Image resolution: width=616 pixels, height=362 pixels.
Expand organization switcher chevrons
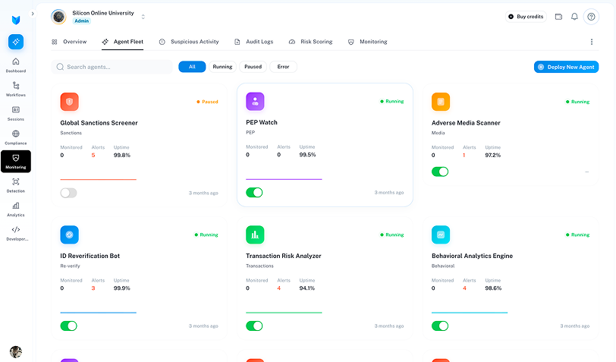[143, 17]
